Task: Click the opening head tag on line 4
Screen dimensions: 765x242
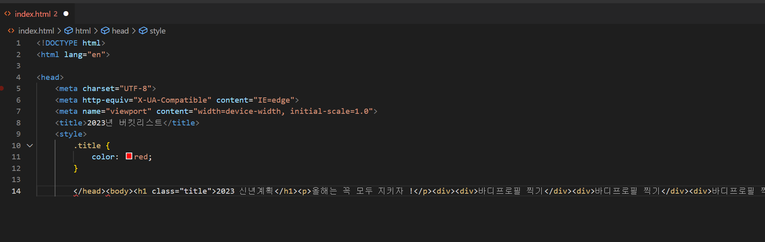Action: 50,77
